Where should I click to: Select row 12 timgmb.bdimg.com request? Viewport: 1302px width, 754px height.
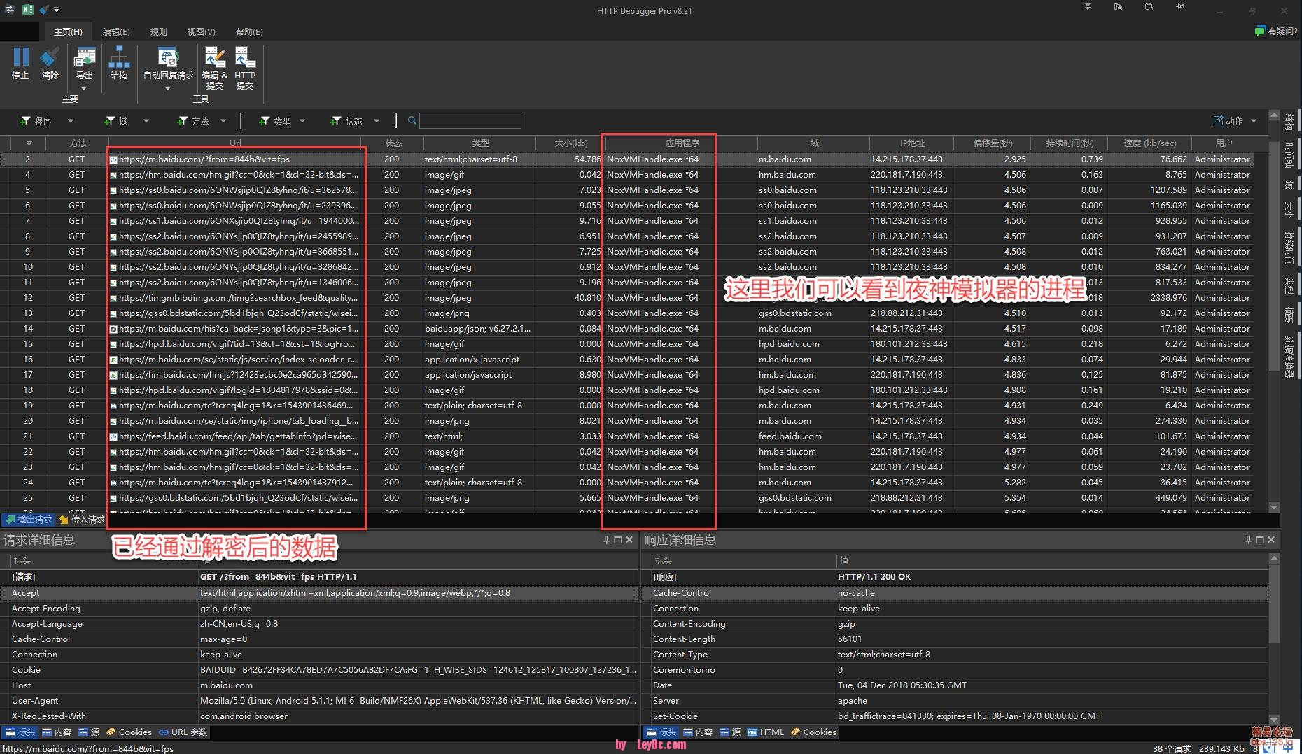tap(626, 298)
